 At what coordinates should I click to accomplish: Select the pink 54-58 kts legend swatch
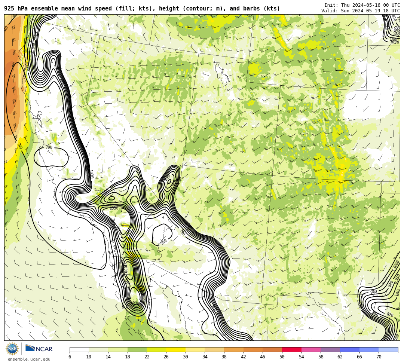tap(311, 349)
